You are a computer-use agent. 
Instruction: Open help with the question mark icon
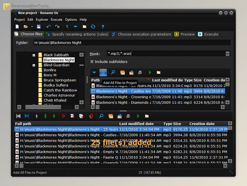[x=103, y=27]
